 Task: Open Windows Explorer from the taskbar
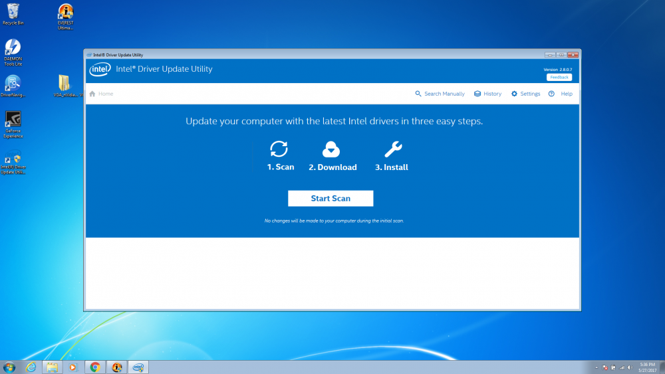pos(52,367)
